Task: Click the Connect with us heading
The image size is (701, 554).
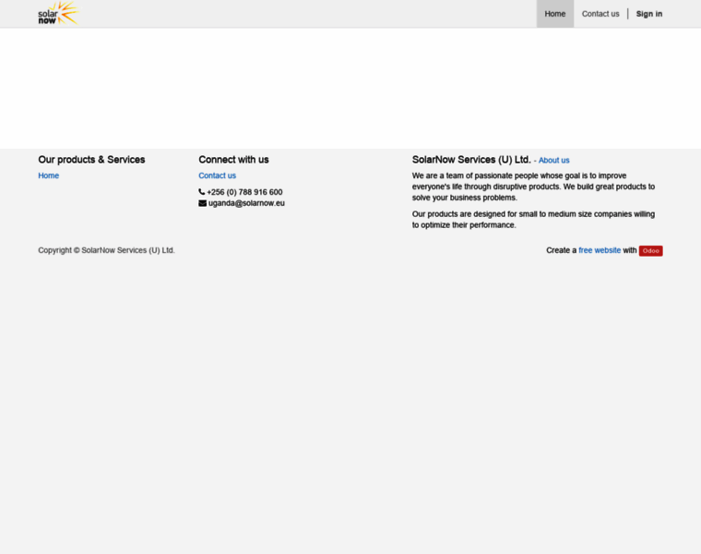Action: (x=233, y=160)
